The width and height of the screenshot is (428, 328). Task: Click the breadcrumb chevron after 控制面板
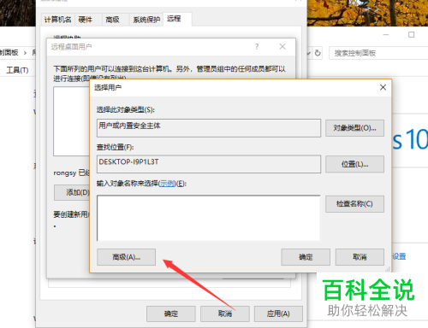pyautogui.click(x=25, y=53)
